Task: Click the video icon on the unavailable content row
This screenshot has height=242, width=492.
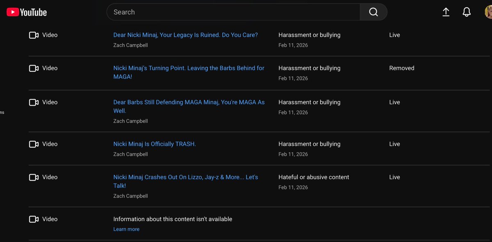Action: [x=34, y=219]
